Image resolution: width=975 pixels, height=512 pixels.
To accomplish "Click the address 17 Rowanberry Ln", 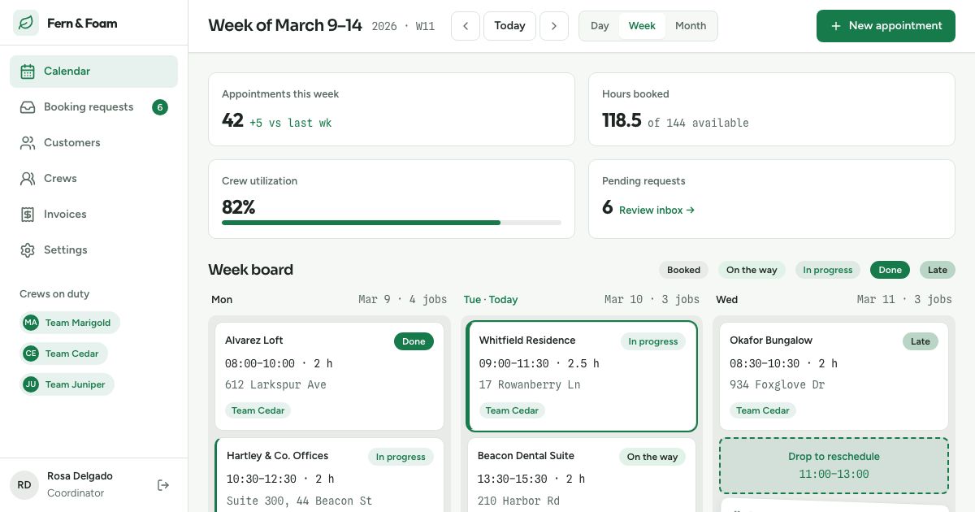I will pos(530,385).
